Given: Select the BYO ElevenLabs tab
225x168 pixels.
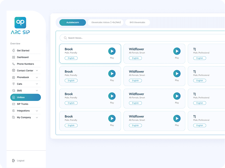Looking at the screenshot, I should click(x=137, y=23).
